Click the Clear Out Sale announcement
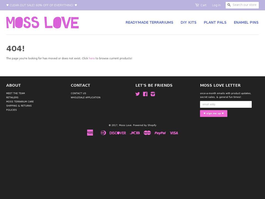 [x=42, y=5]
